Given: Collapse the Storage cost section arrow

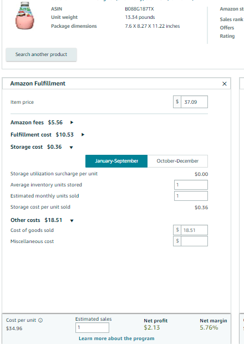Looking at the screenshot, I should click(71, 148).
